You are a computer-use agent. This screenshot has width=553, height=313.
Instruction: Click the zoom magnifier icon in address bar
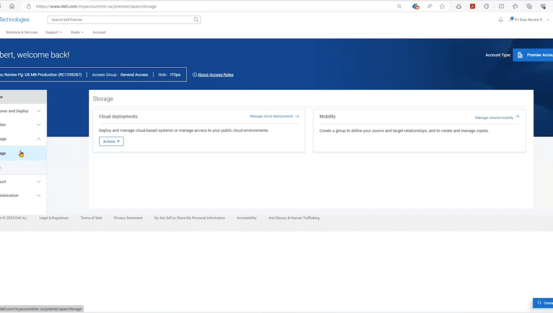[x=399, y=6]
